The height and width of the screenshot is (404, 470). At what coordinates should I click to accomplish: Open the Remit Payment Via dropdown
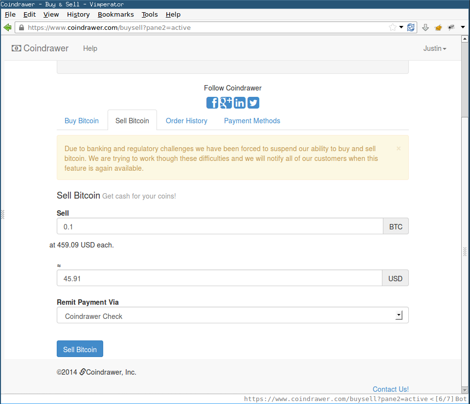[x=233, y=315]
